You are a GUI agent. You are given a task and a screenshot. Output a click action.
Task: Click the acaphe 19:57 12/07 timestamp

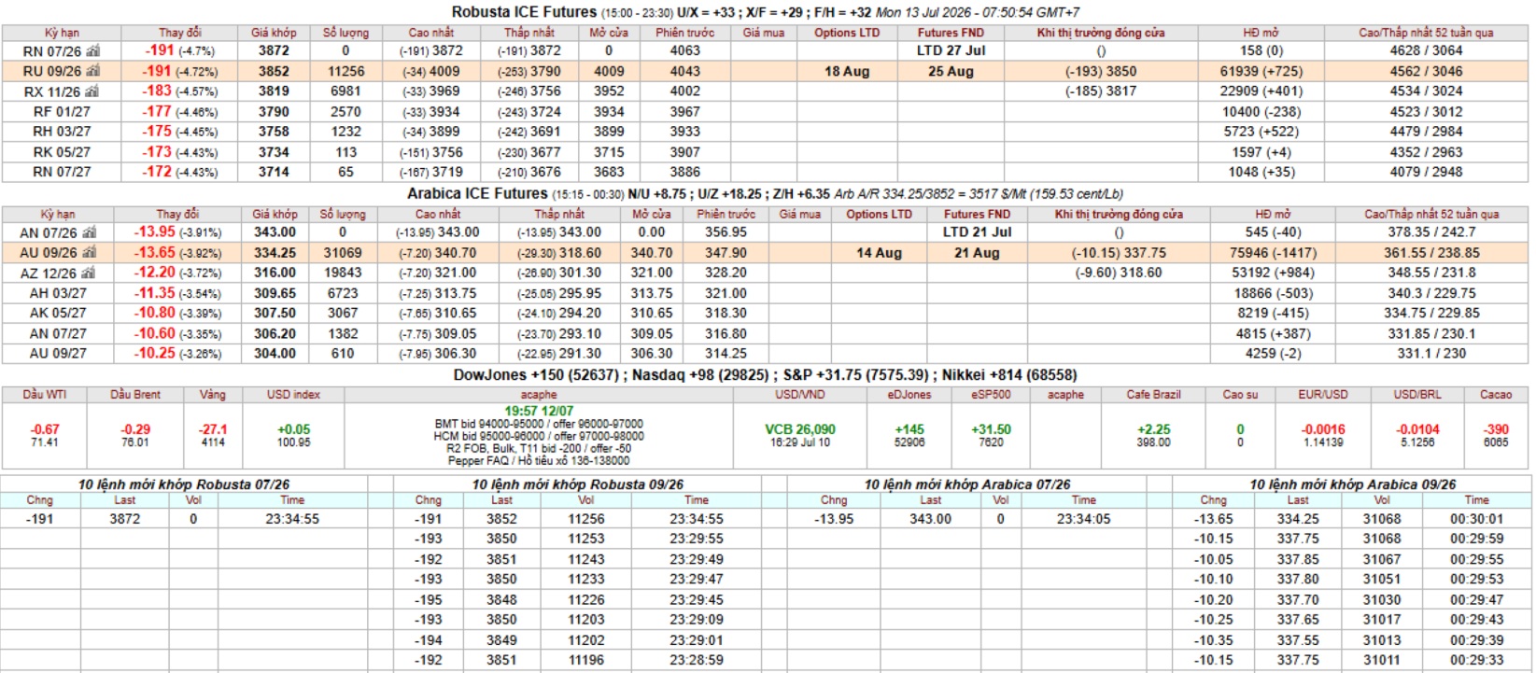point(539,411)
